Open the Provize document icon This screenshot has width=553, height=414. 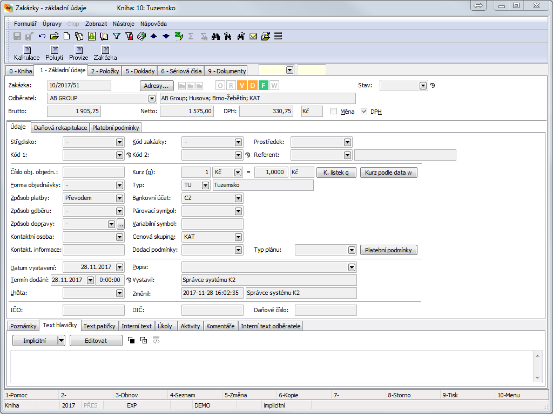click(78, 50)
